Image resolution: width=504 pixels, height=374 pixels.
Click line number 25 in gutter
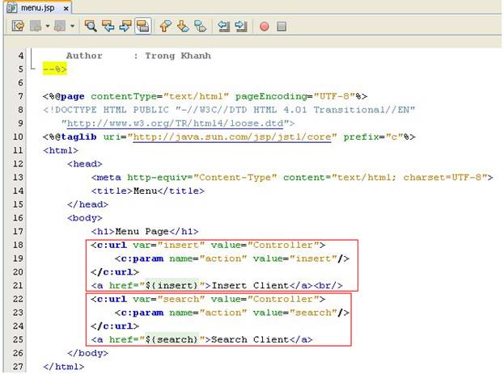click(x=19, y=339)
